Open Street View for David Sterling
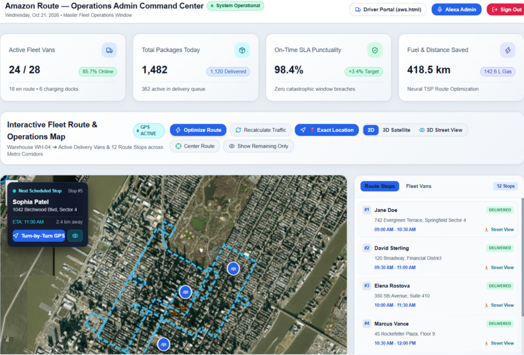The width and height of the screenshot is (524, 355). tap(499, 267)
